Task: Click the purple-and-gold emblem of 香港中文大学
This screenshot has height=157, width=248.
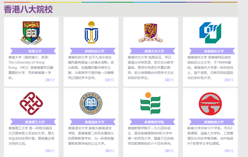Action: pyautogui.click(x=150, y=33)
